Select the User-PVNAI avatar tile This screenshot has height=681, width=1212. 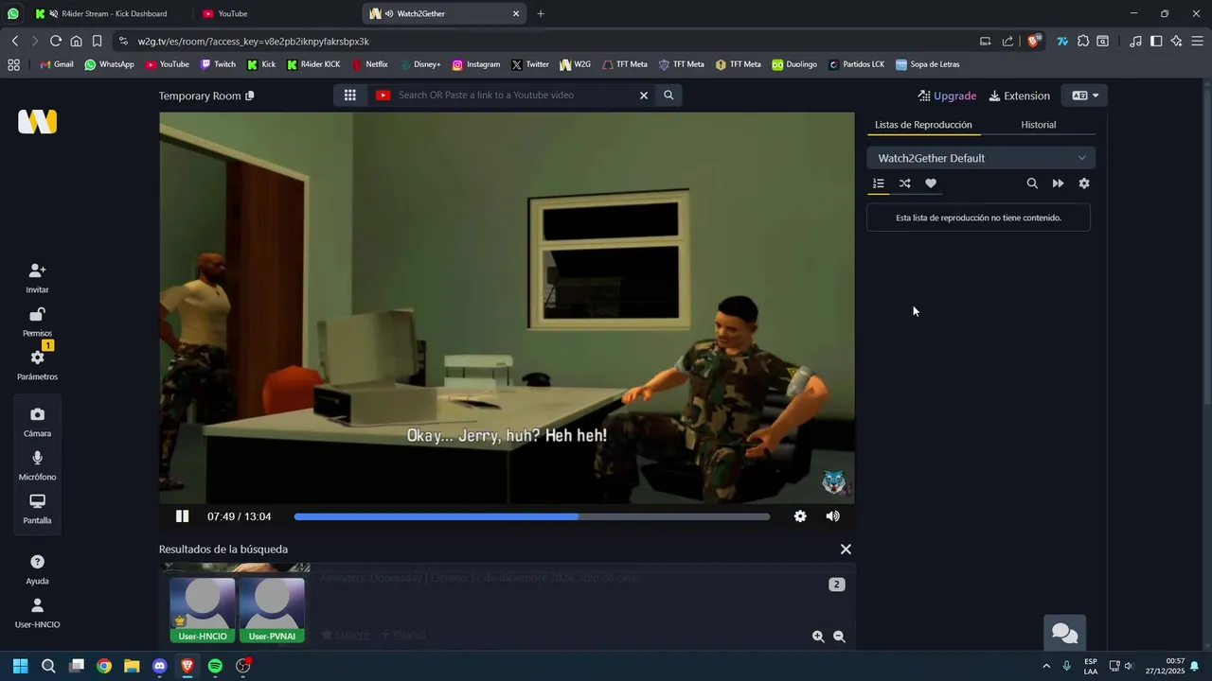point(272,610)
